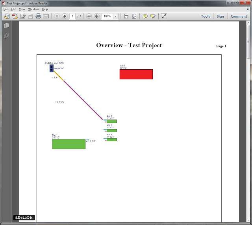
Task: Open the Window menu
Action: click(33, 9)
